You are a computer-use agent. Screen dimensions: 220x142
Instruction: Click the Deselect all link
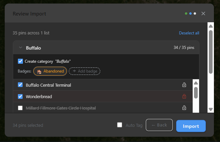[189, 33]
